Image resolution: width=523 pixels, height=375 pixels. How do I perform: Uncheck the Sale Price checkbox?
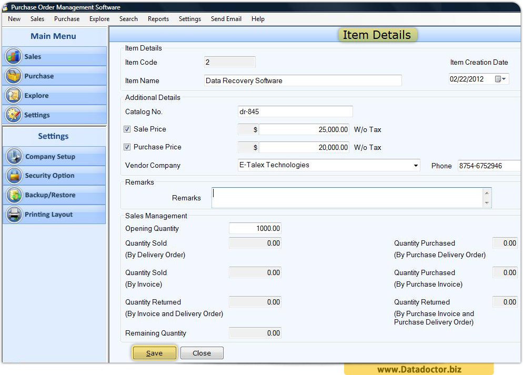click(x=127, y=129)
